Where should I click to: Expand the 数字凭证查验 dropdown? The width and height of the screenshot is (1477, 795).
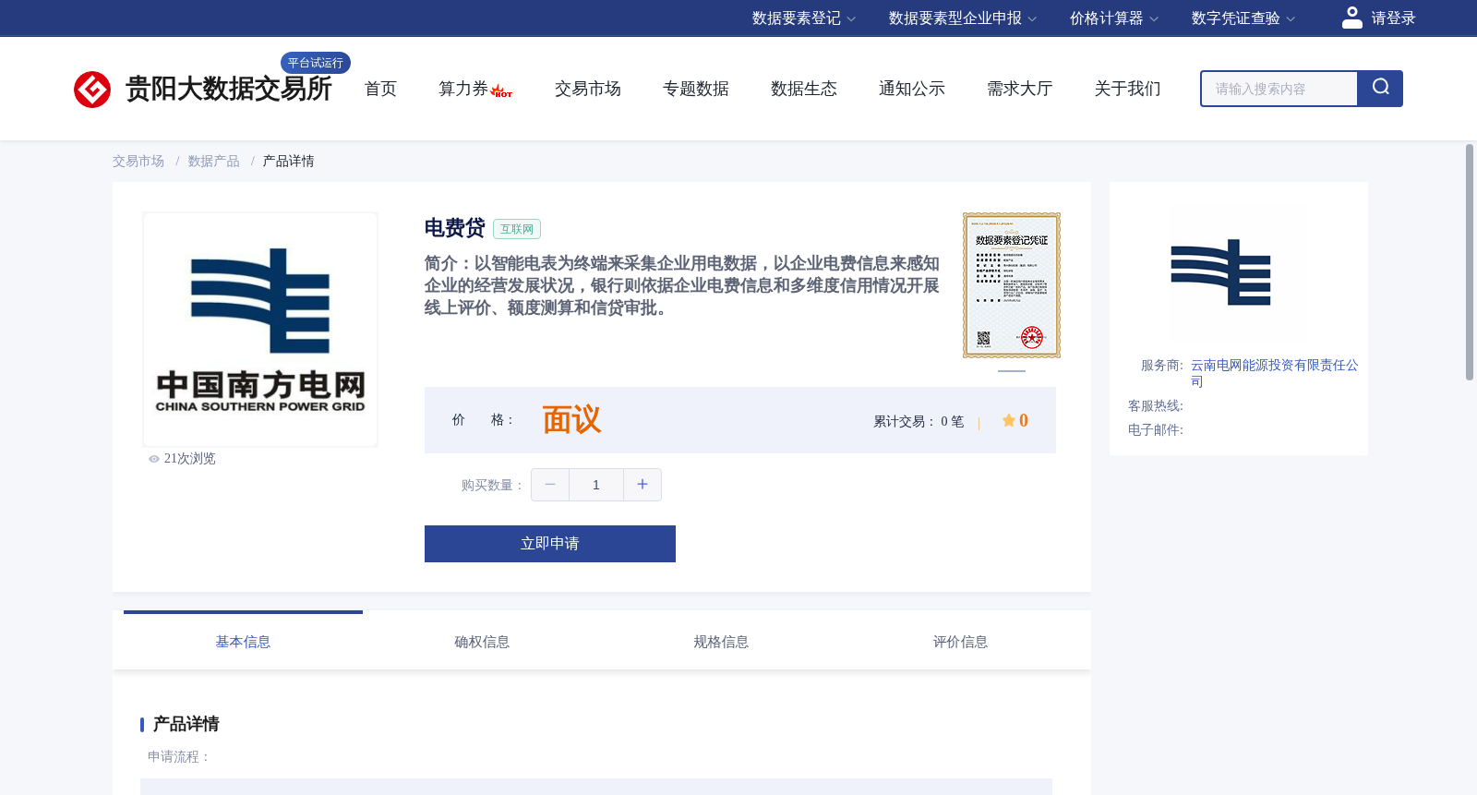click(1243, 18)
